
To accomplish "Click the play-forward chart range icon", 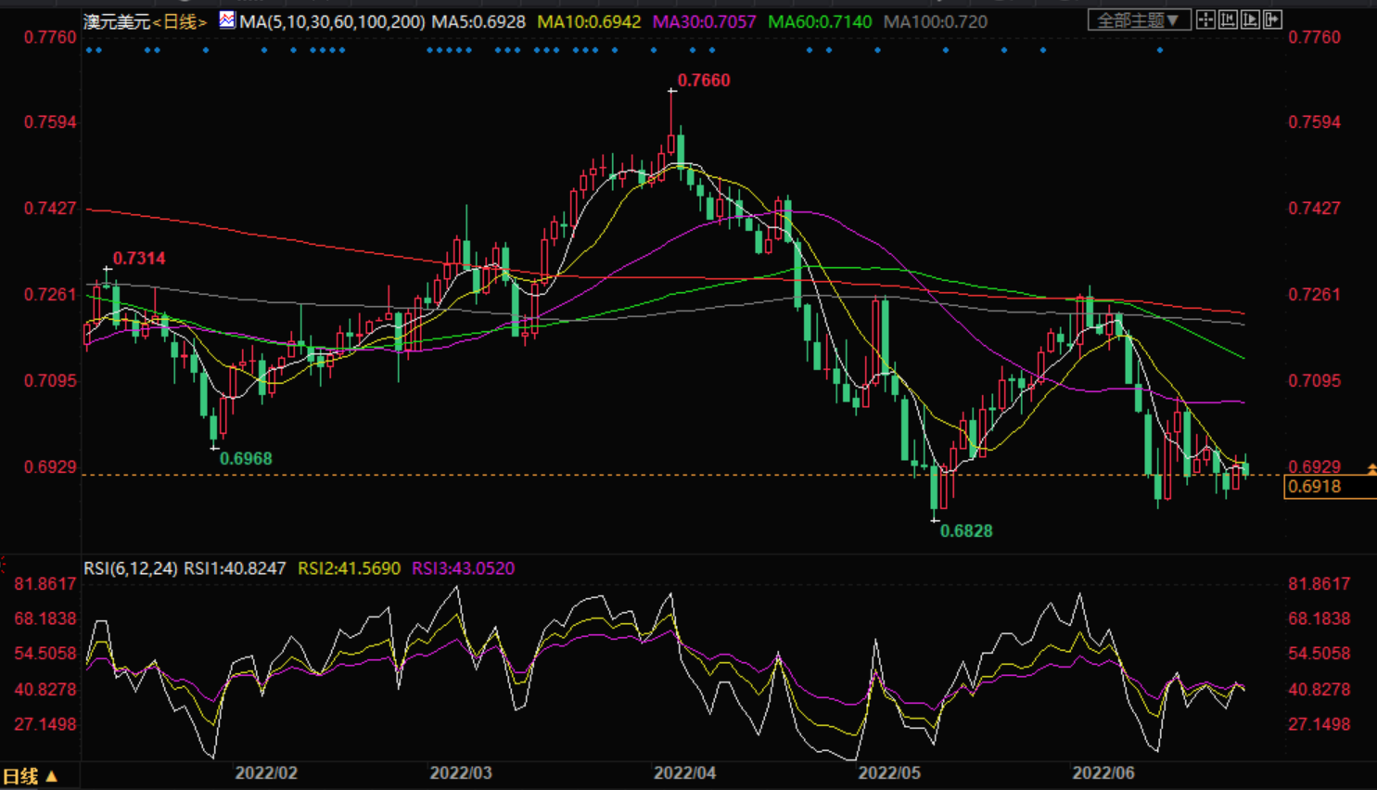I will (x=1250, y=19).
